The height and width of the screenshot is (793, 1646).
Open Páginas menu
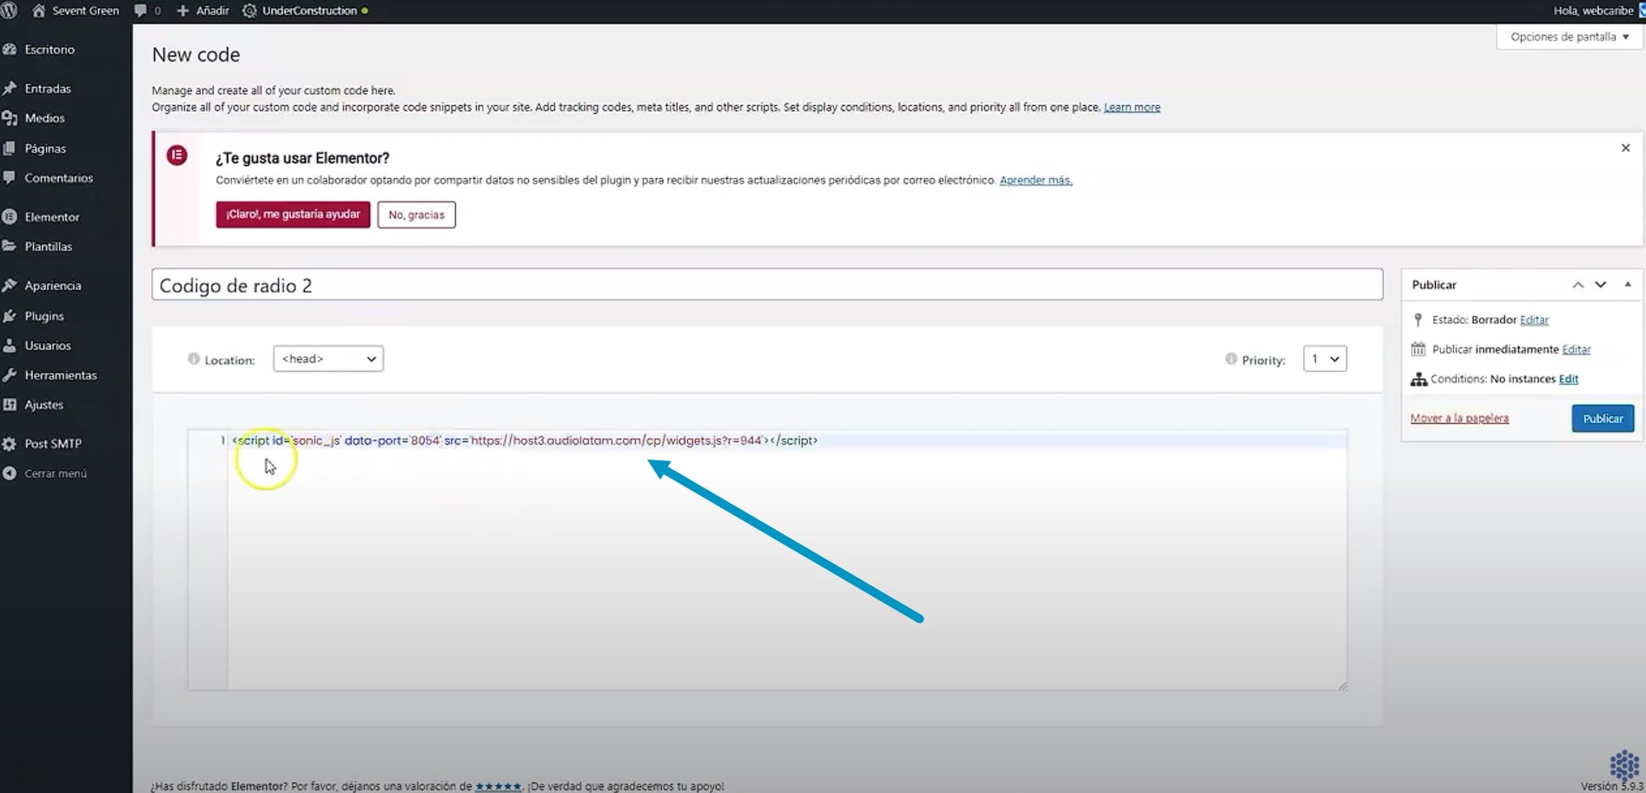tap(45, 149)
